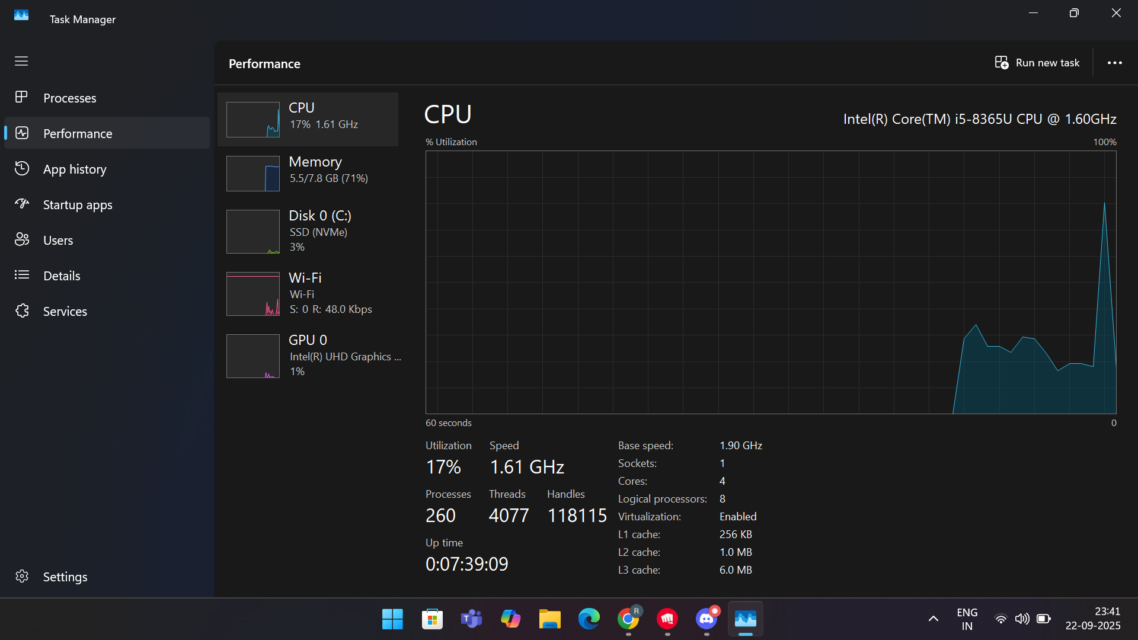Screen dimensions: 1138x640
Task: Open the volume speaker control
Action: [1022, 619]
